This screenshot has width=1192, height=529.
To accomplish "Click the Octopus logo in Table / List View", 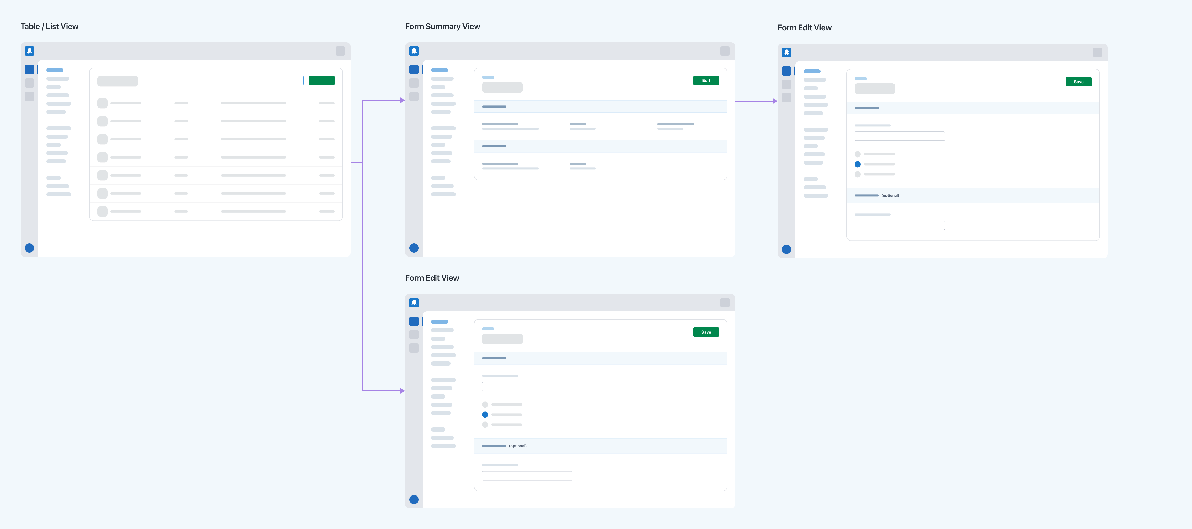I will (29, 51).
